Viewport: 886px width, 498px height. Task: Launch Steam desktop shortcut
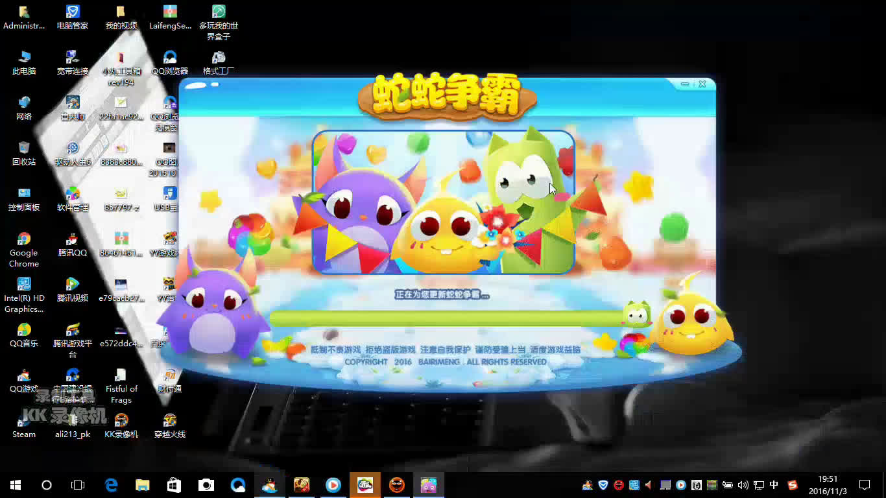tap(24, 427)
